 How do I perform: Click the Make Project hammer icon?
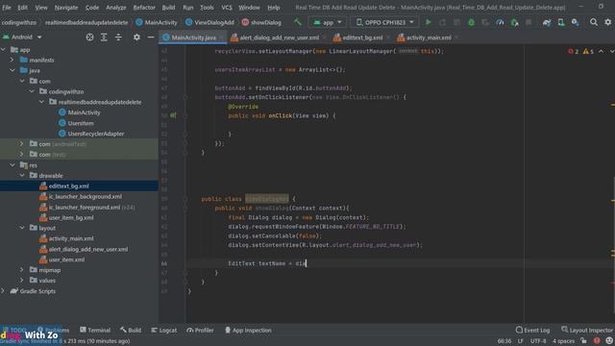pos(298,22)
